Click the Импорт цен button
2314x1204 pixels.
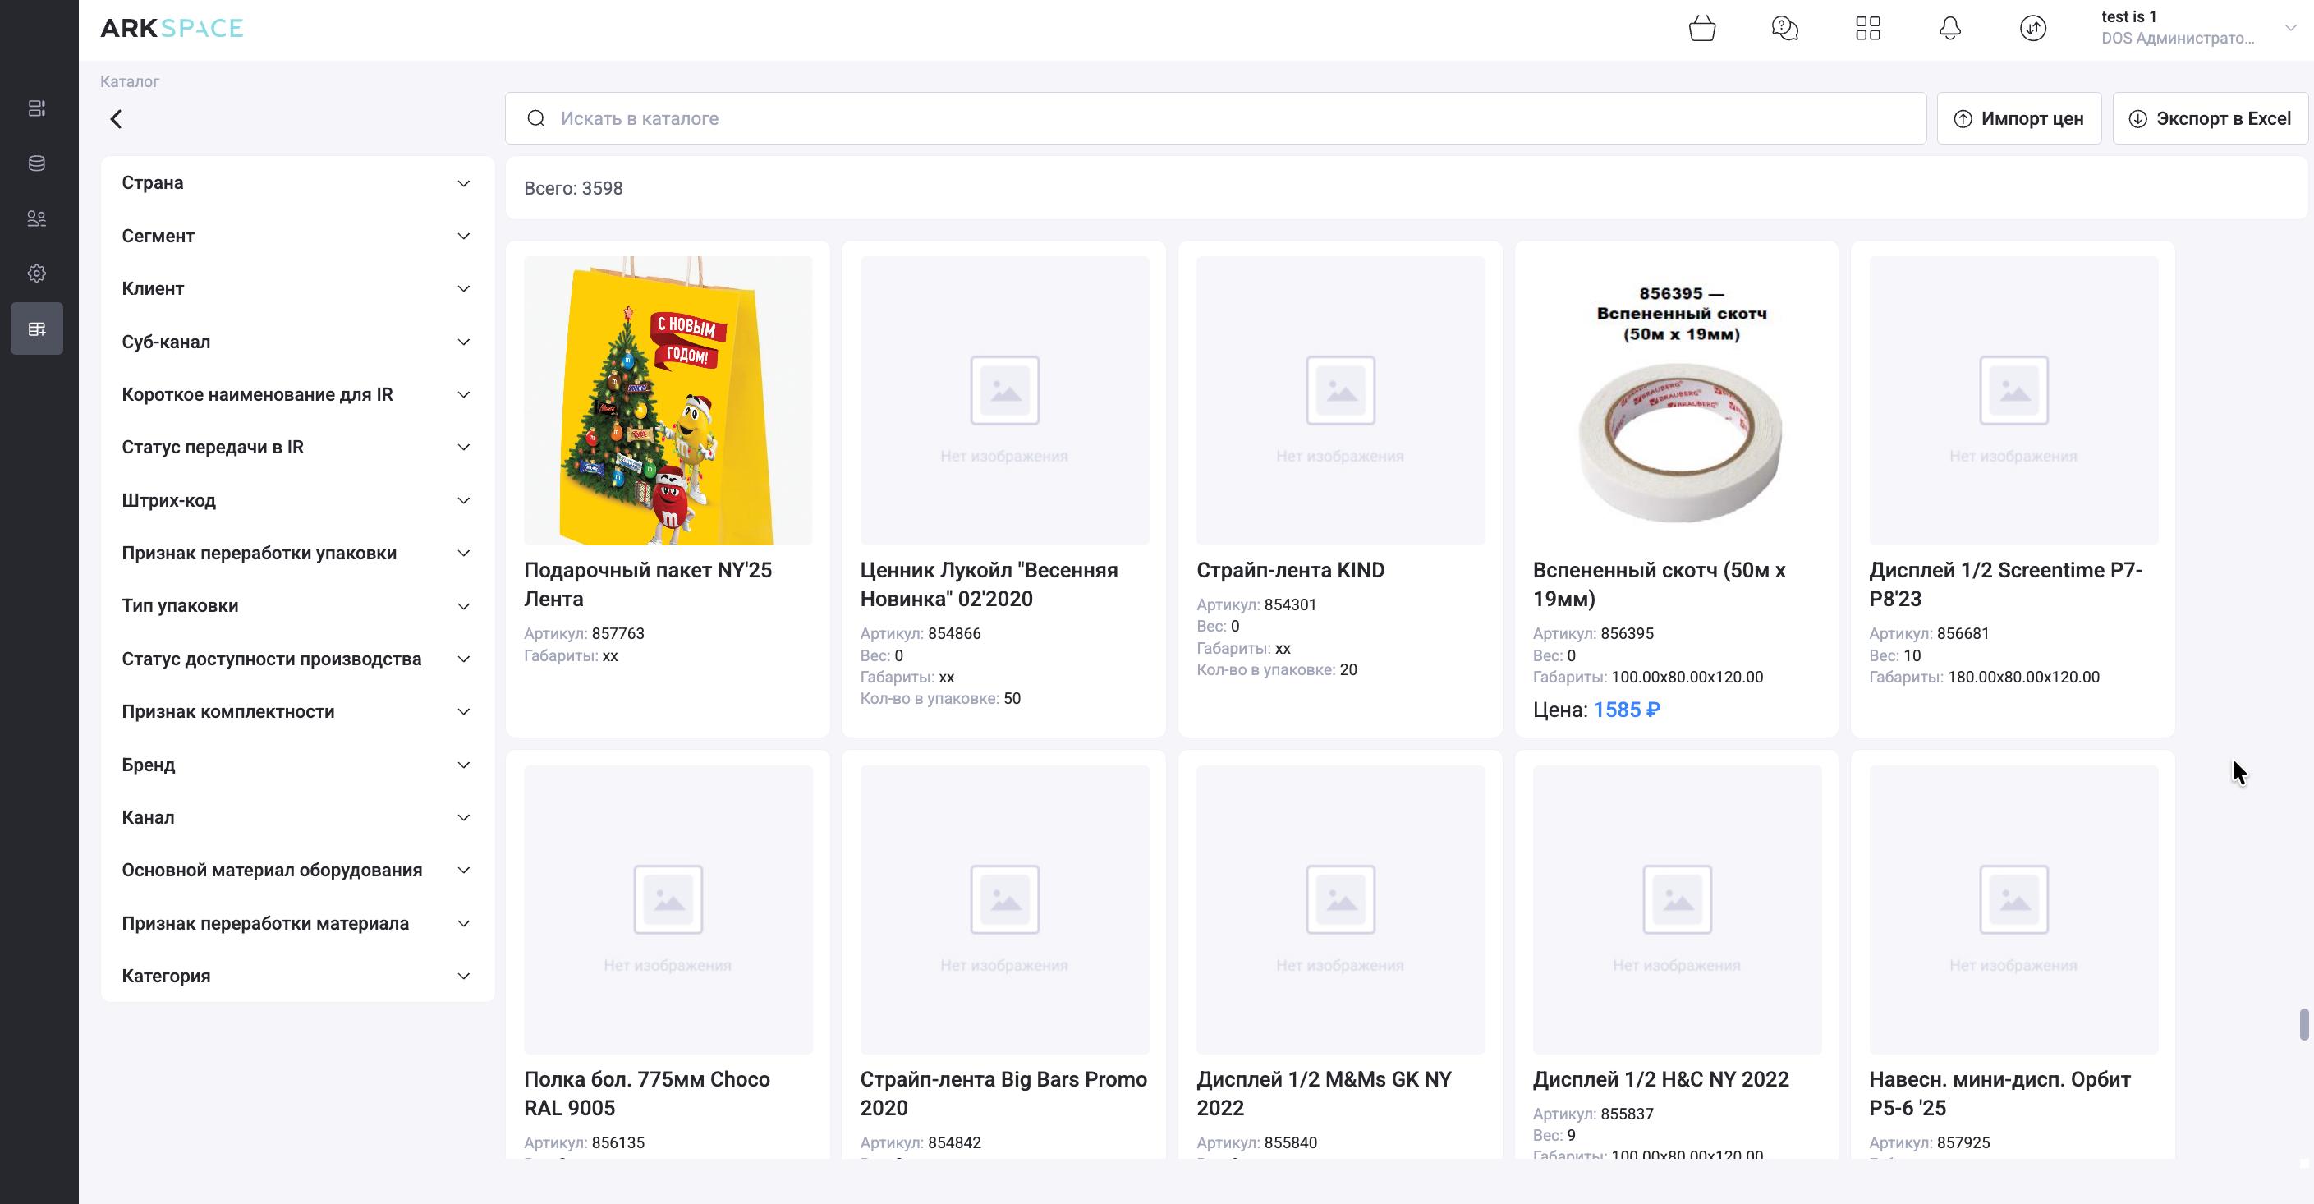pos(2018,118)
